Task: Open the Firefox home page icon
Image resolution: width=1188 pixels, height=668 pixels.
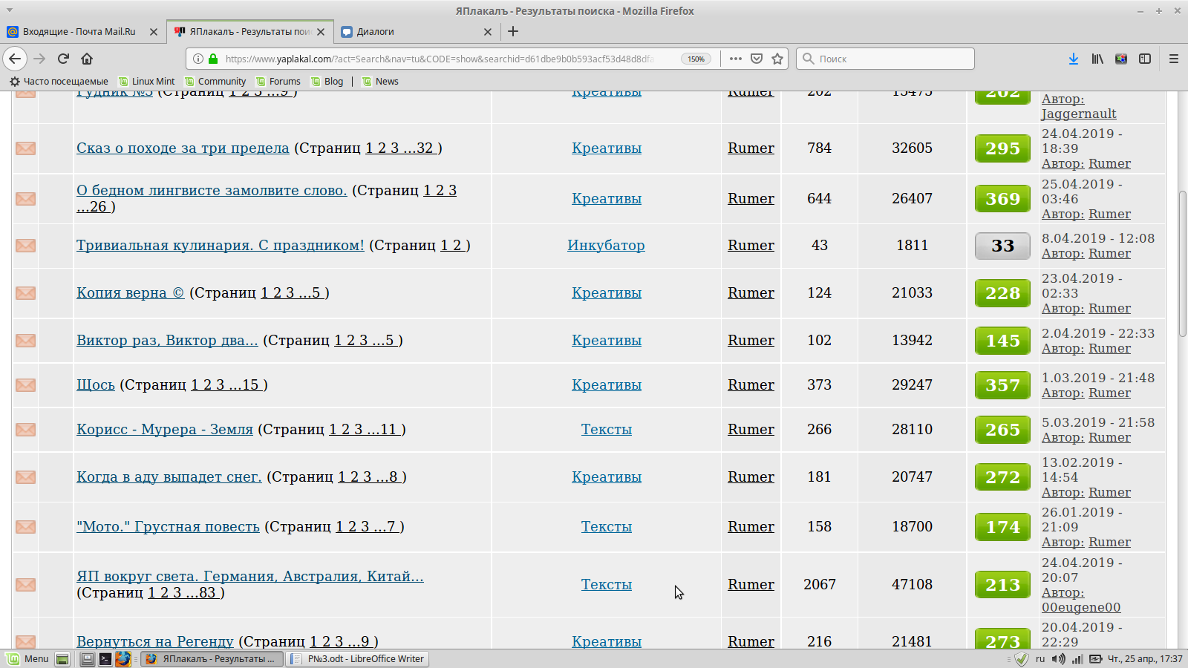Action: click(x=87, y=59)
